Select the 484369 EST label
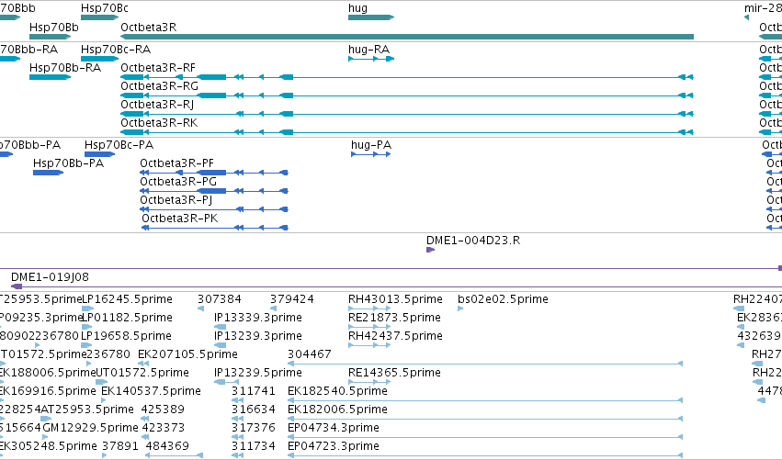The width and height of the screenshot is (782, 460). pos(167,446)
